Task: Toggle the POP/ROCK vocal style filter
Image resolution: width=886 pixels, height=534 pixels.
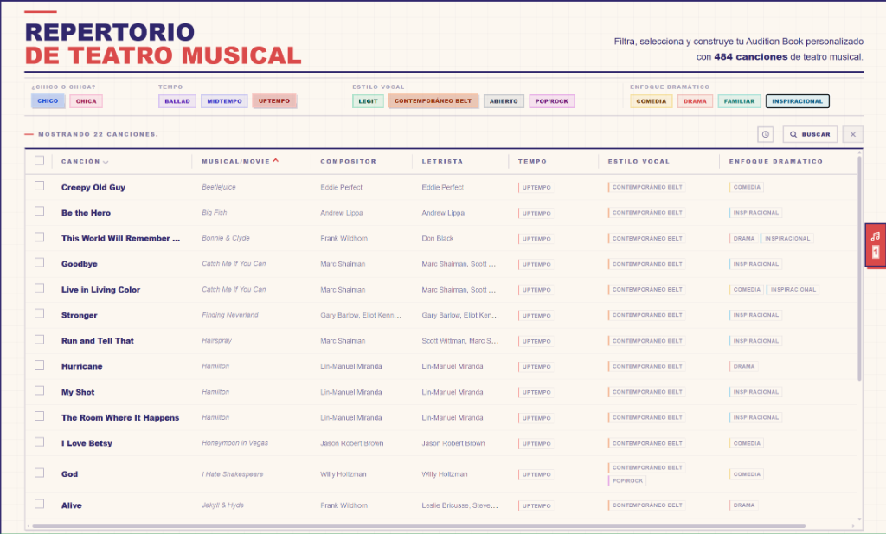Action: coord(551,101)
